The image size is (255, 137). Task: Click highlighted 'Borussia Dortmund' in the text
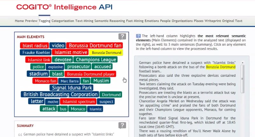coord(221,67)
